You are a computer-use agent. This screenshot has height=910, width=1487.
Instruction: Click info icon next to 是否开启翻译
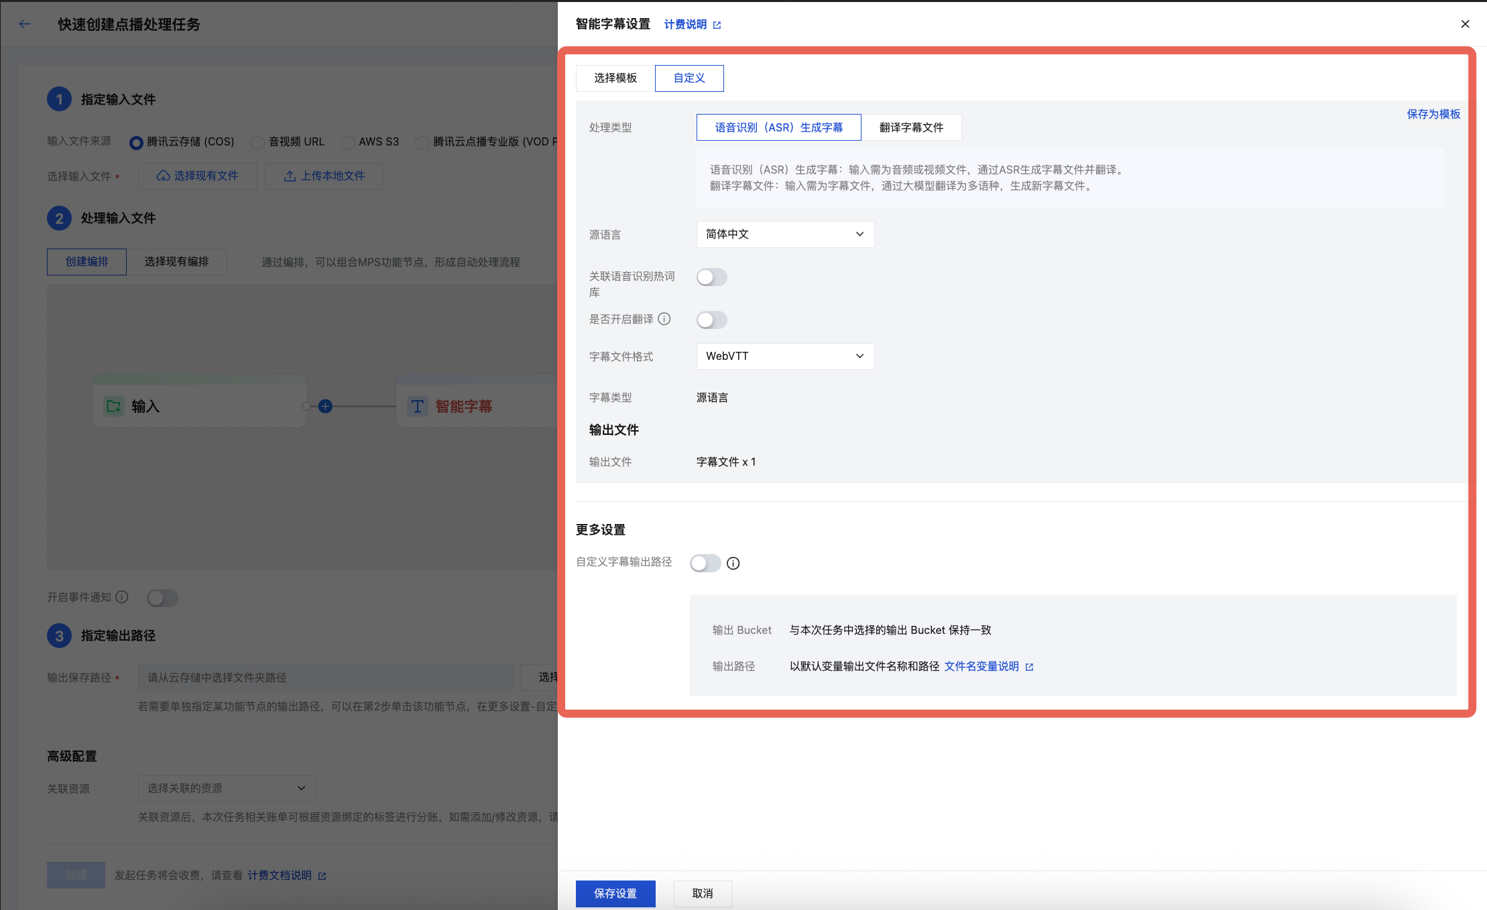click(664, 319)
